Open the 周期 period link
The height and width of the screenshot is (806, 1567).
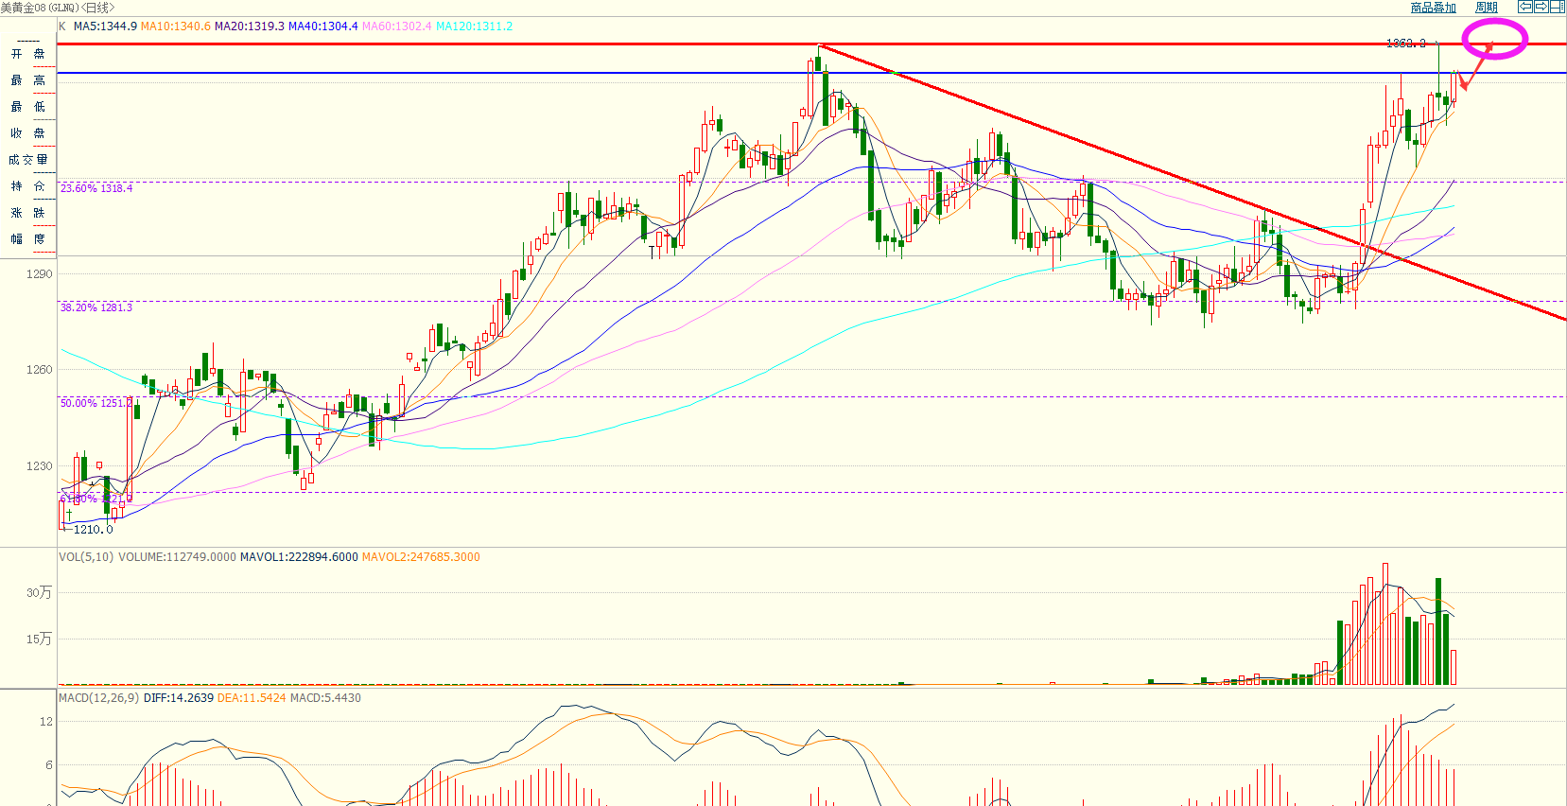pos(1487,8)
